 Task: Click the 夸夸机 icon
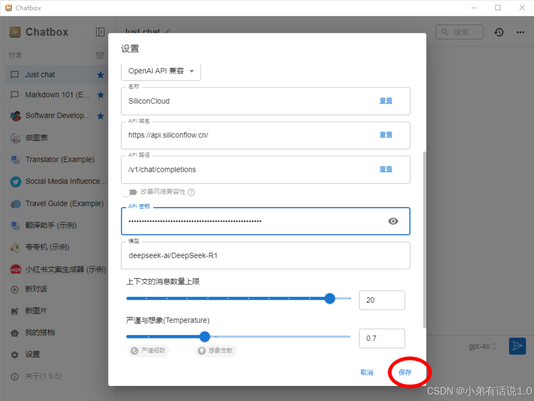(15, 247)
